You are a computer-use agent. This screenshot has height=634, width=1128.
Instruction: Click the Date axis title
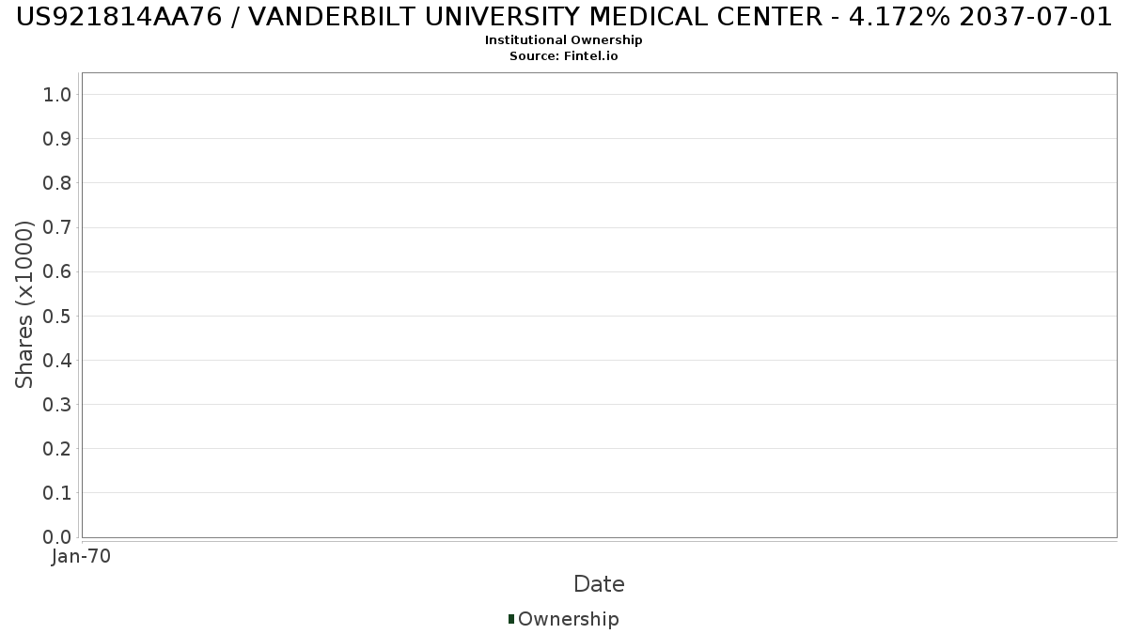tap(599, 584)
